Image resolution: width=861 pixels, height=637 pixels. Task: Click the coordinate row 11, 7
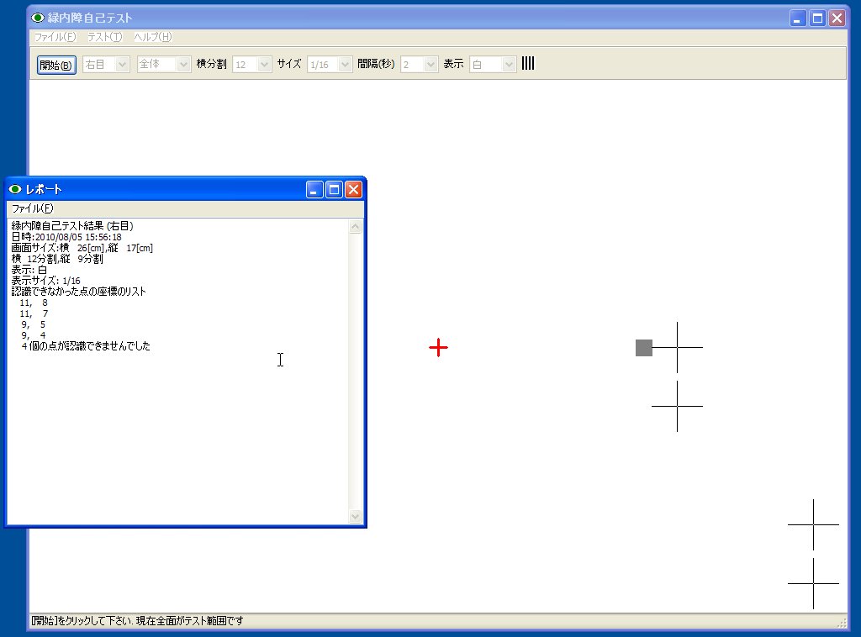coord(34,313)
